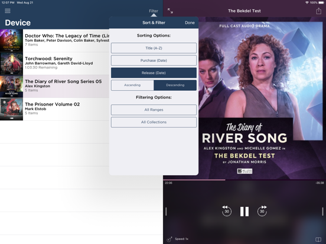Screen dimensions: 326x244
Task: Pause the audio playback
Action: [x=244, y=212]
